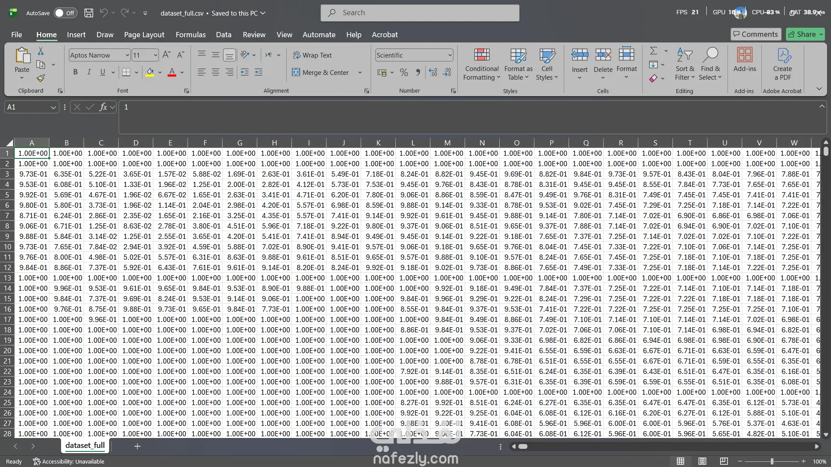
Task: Activate the Format Painter brush
Action: 41,78
